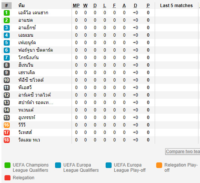Click the orange rank 16 badge
The height and width of the screenshot is (183, 200).
7,125
